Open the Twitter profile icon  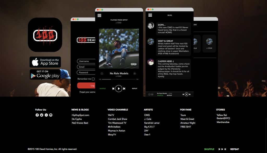41,115
